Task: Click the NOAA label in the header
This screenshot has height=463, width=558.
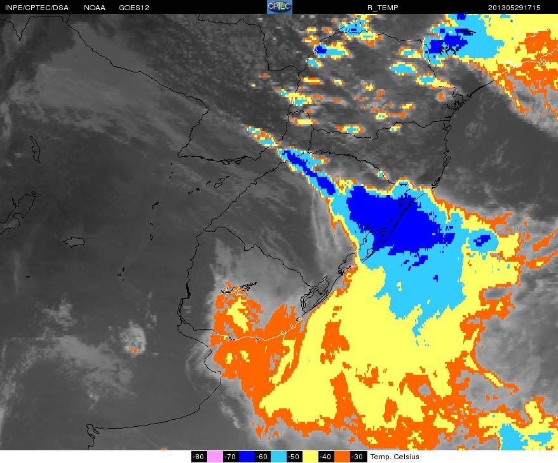Action: [x=95, y=8]
